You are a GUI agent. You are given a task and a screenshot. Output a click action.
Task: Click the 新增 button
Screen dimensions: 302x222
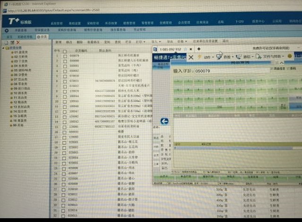click(58, 42)
